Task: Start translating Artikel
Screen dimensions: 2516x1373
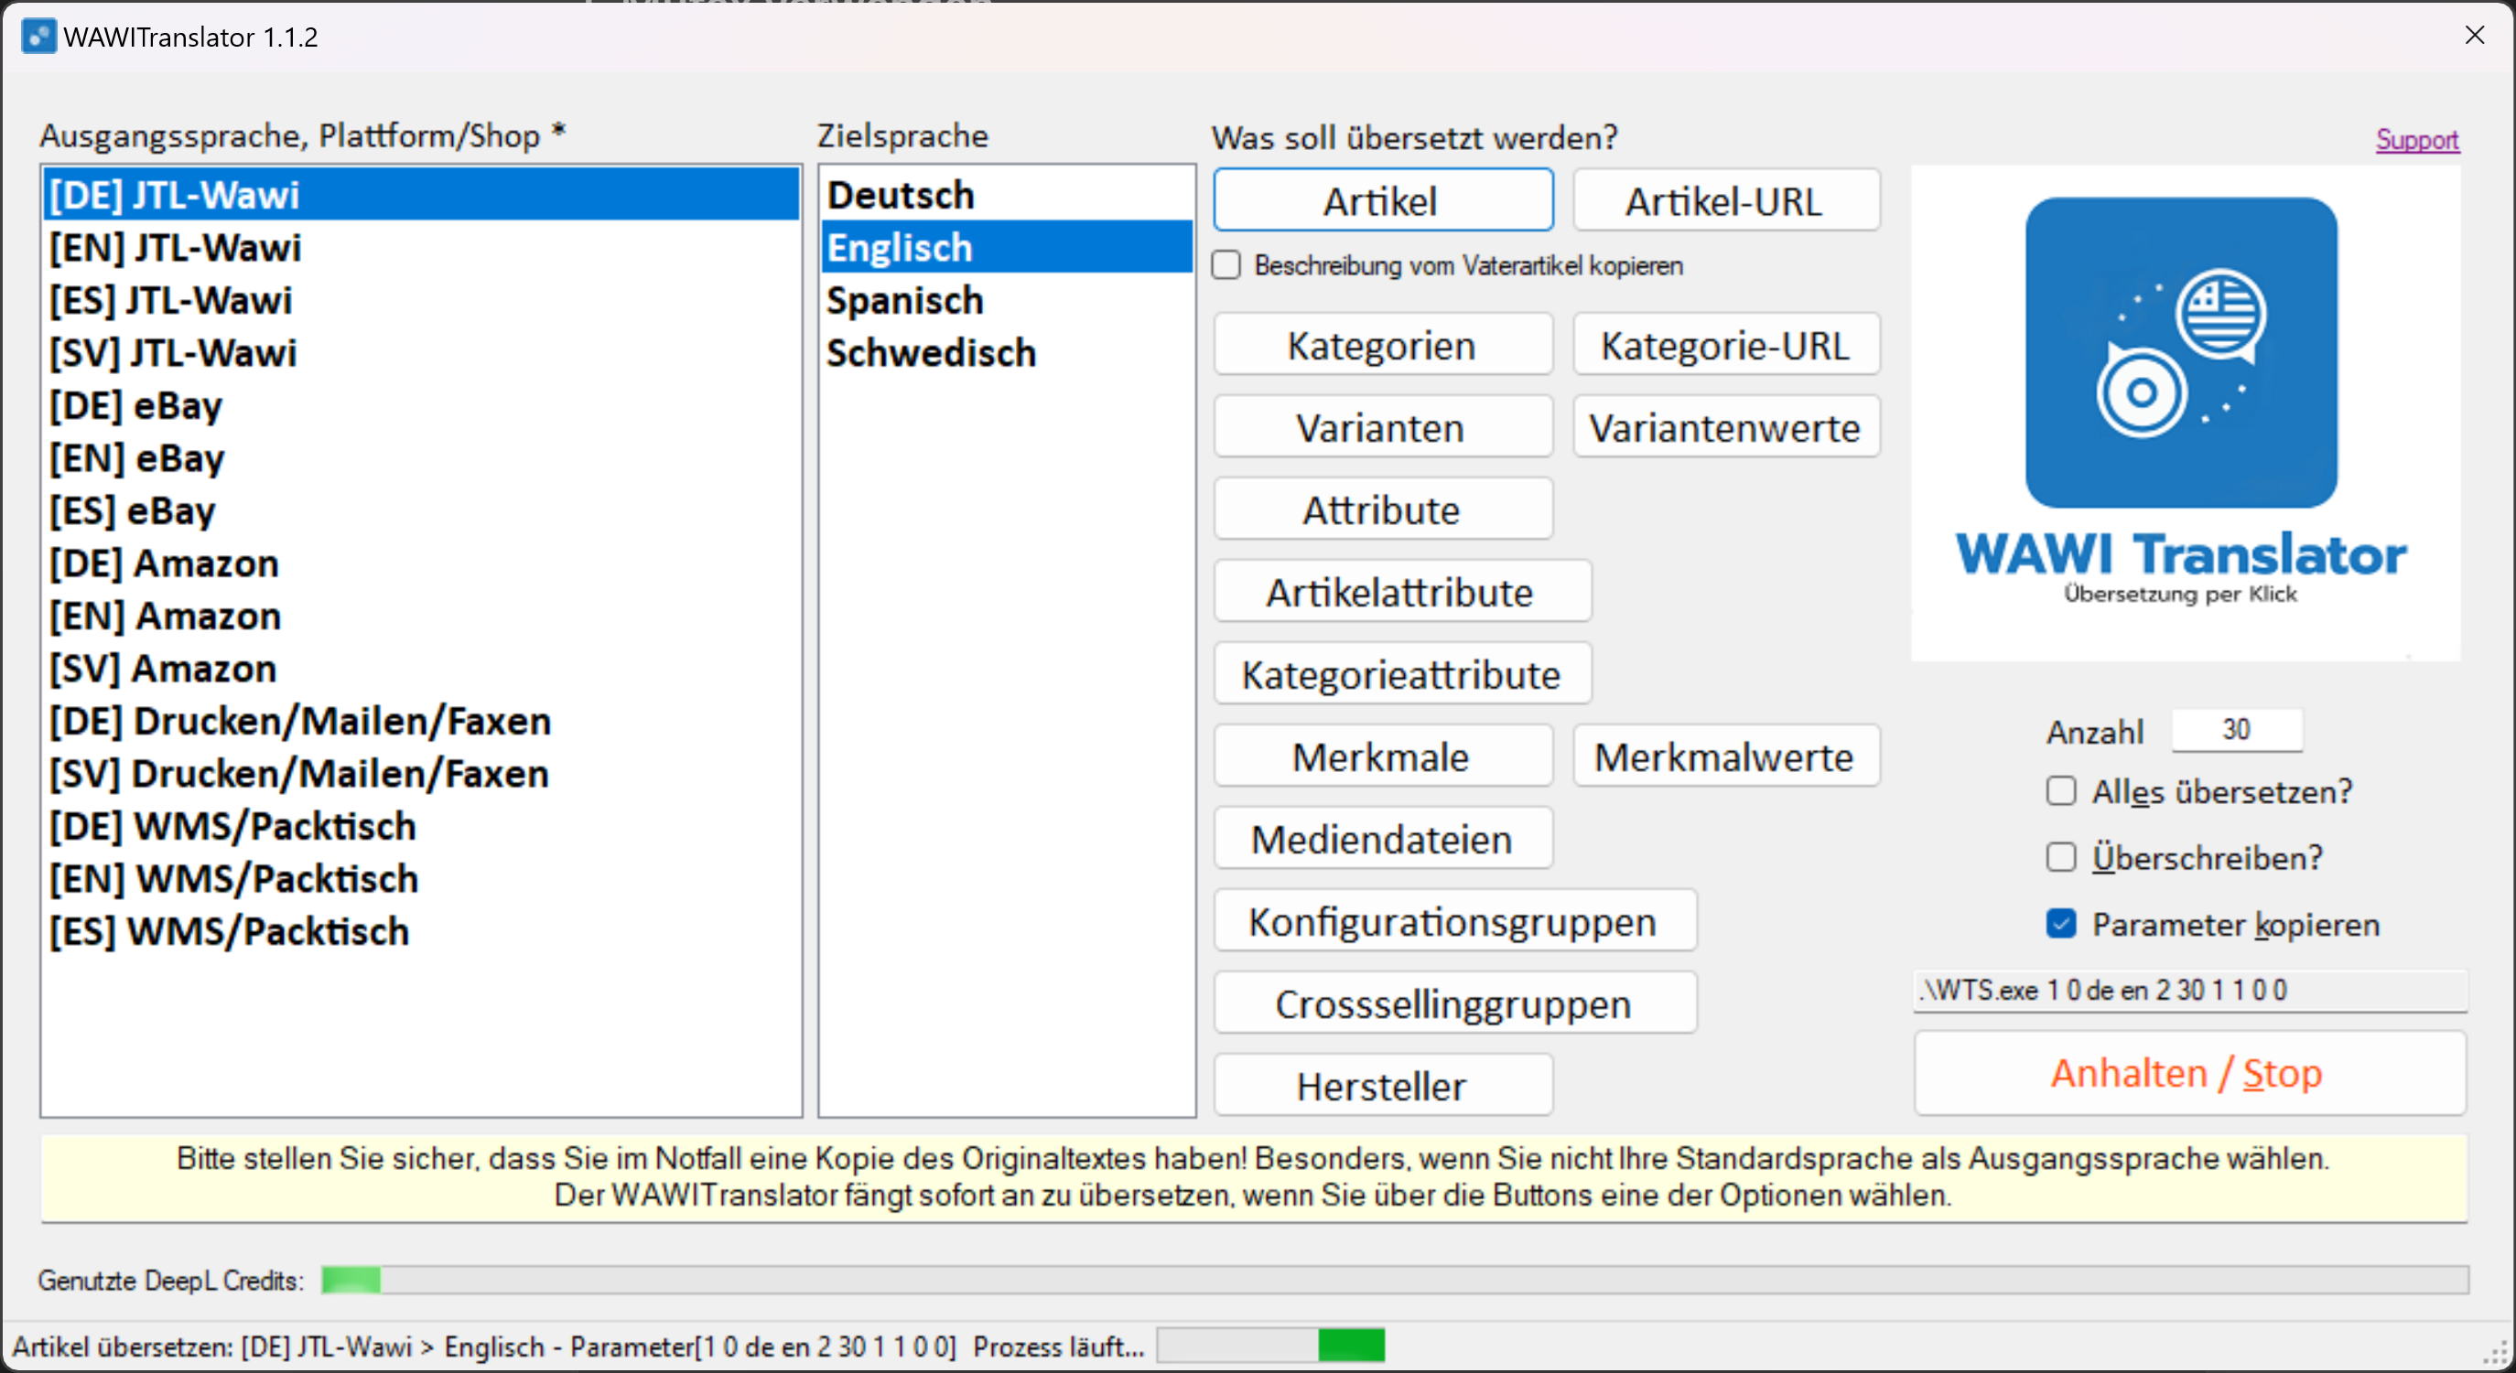Action: [1383, 201]
